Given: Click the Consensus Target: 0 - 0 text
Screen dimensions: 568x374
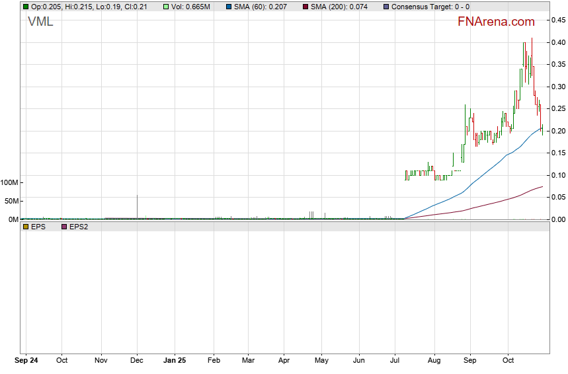Looking at the screenshot, I should pyautogui.click(x=430, y=7).
